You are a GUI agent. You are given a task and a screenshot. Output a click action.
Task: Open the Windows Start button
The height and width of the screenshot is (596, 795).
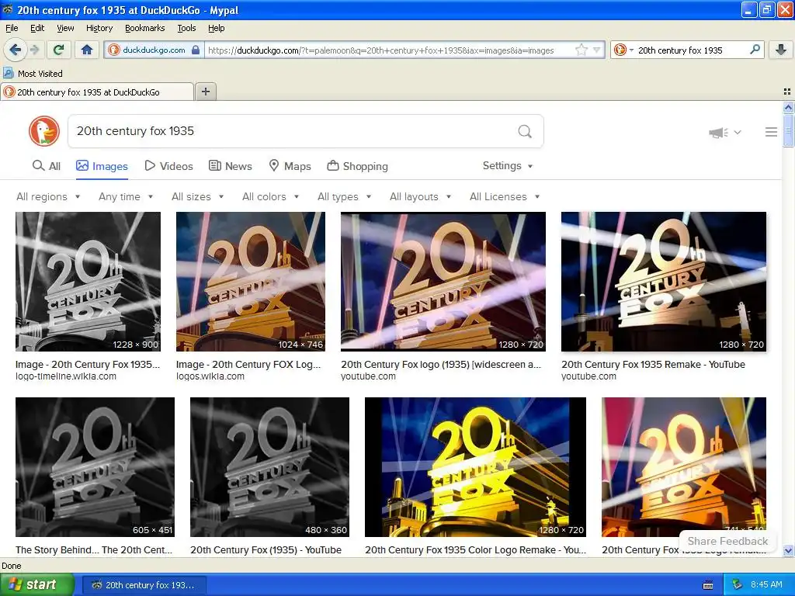tap(36, 584)
